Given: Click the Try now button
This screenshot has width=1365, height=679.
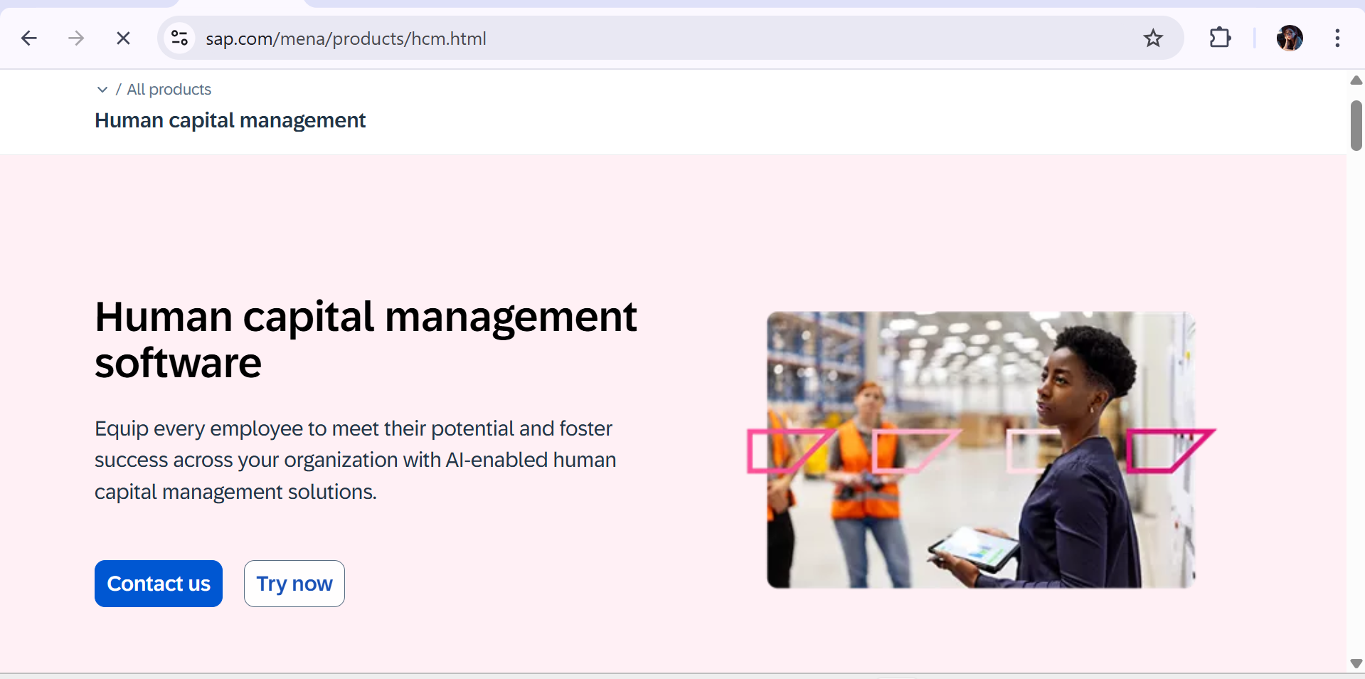Looking at the screenshot, I should point(294,584).
